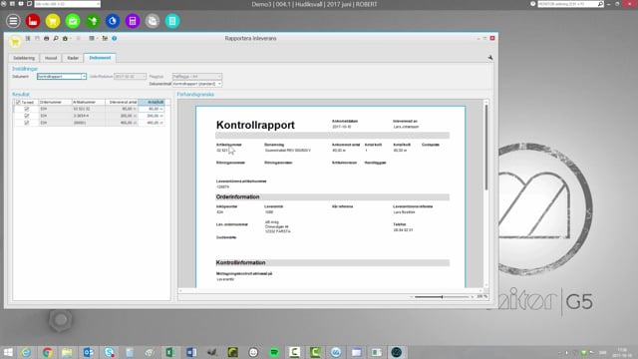Open the blue clock time recording module
This screenshot has height=359, width=638.
(113, 21)
